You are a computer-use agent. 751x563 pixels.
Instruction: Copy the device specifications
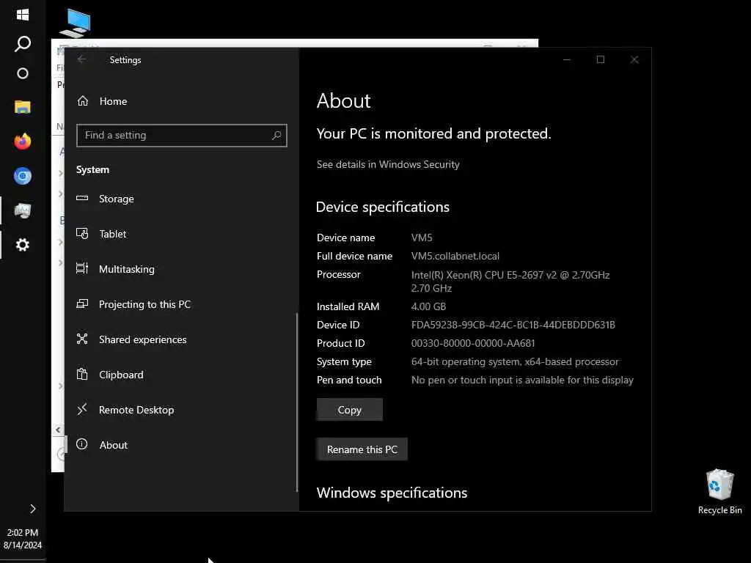(x=349, y=410)
